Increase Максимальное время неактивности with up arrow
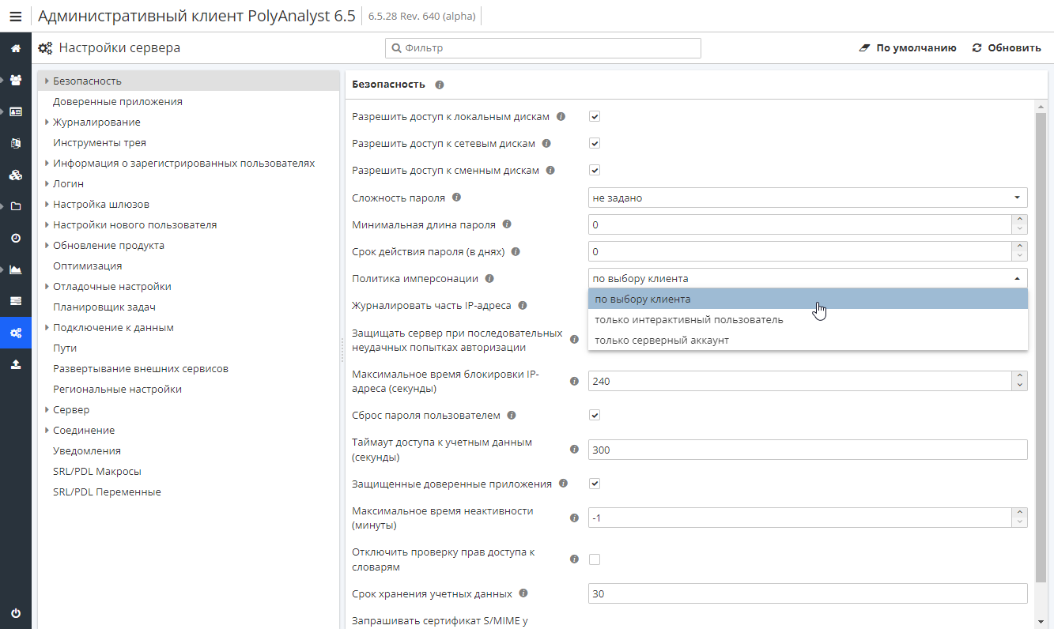The image size is (1054, 629). coord(1020,513)
